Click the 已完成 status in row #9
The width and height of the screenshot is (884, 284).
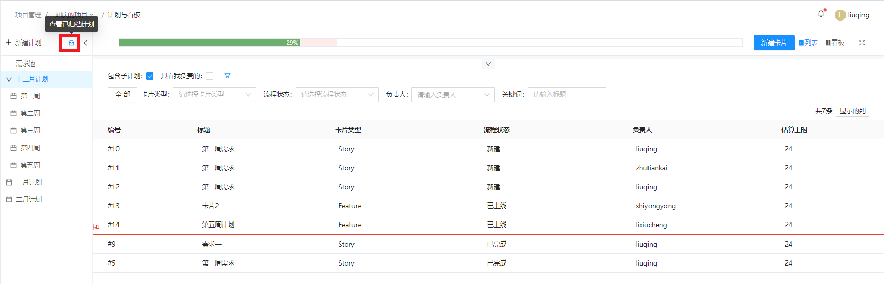[497, 244]
